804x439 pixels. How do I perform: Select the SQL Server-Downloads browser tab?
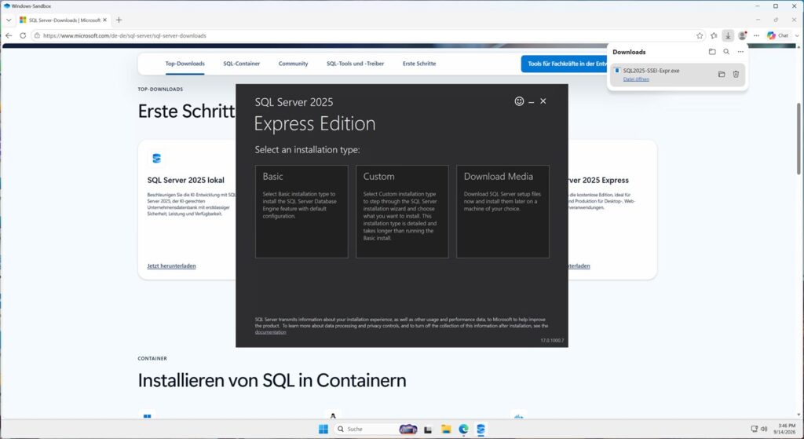pos(63,20)
